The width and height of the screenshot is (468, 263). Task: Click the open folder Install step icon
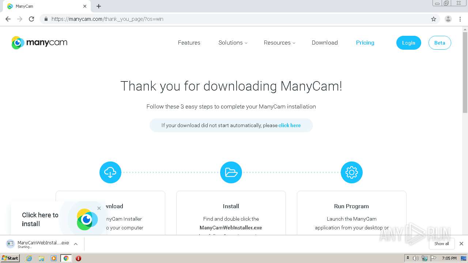[x=231, y=172]
